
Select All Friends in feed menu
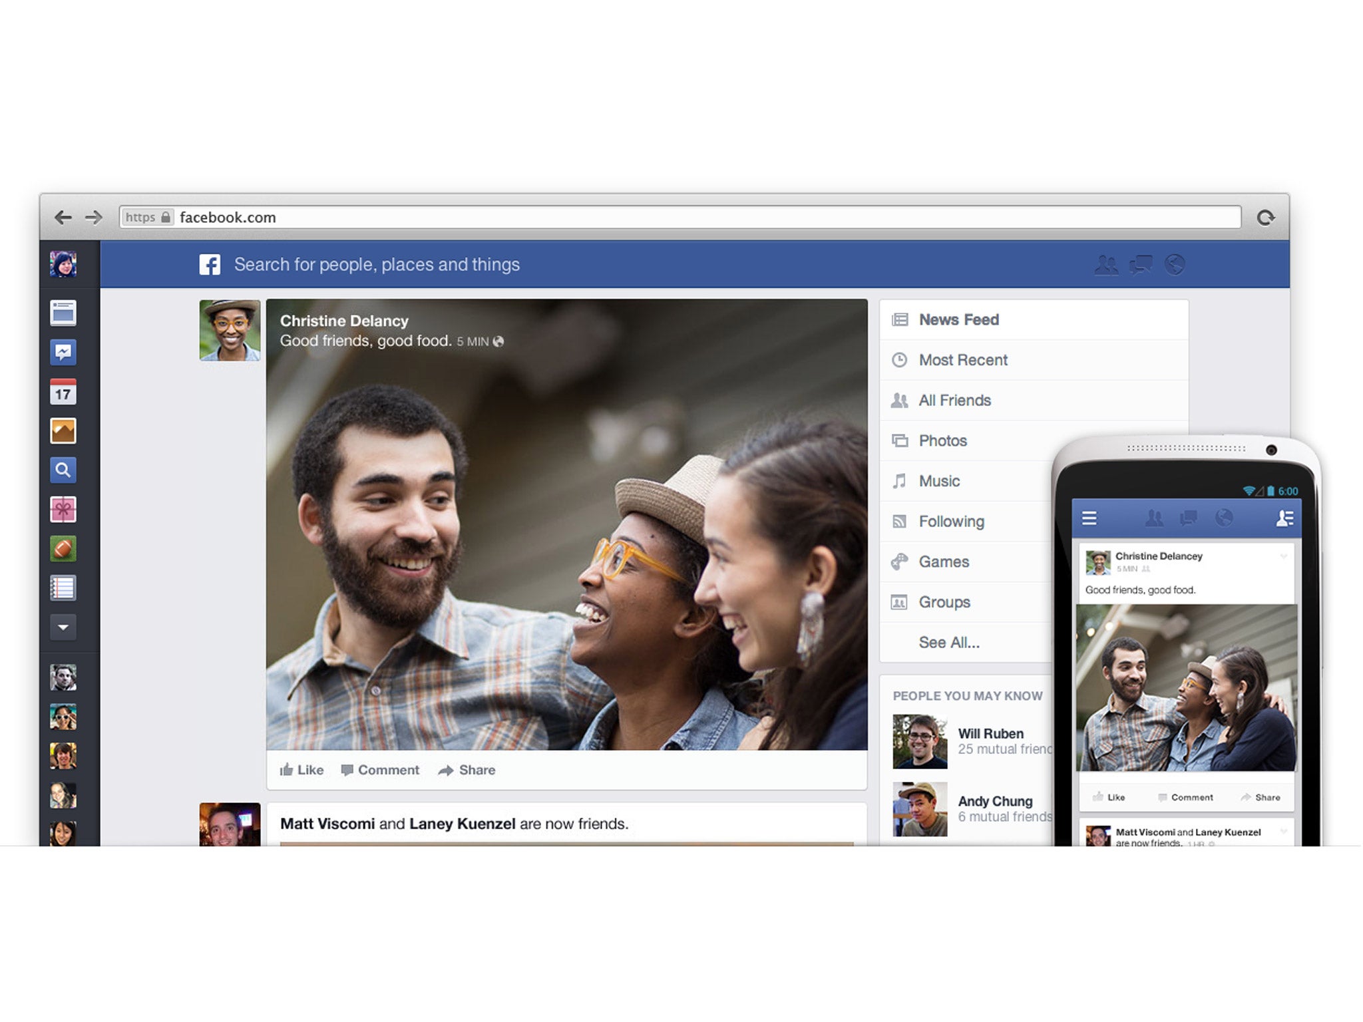pyautogui.click(x=954, y=401)
